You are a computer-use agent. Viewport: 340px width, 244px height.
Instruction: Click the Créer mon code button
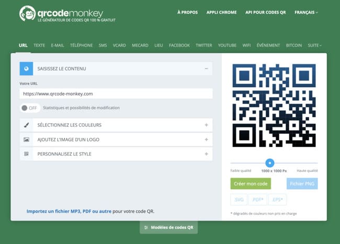[251, 183]
